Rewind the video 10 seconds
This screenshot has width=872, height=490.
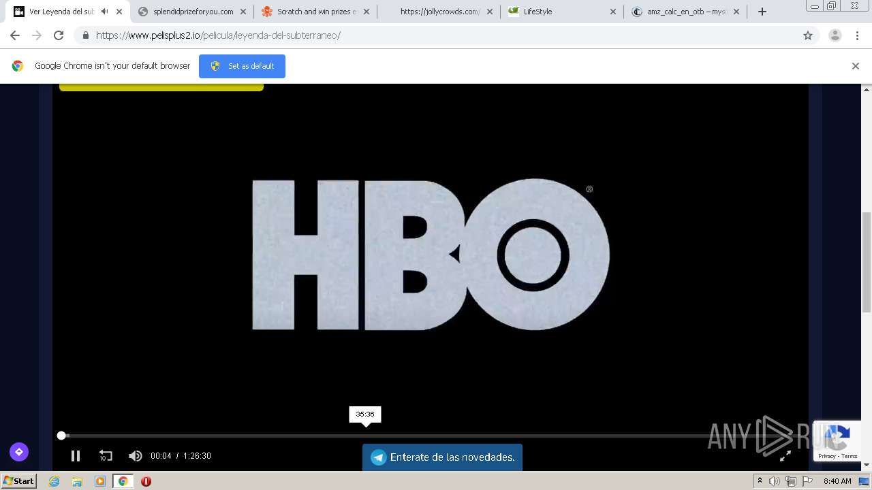pyautogui.click(x=106, y=456)
